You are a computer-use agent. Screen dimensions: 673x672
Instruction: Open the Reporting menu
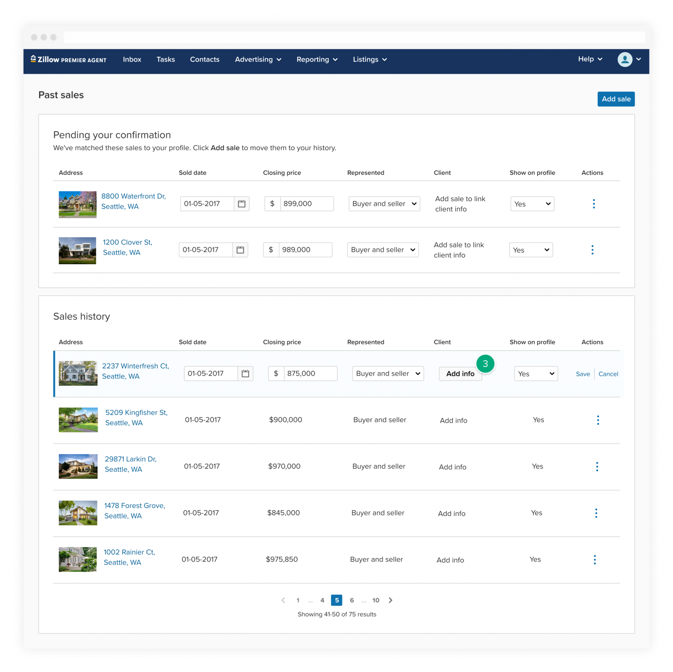317,60
